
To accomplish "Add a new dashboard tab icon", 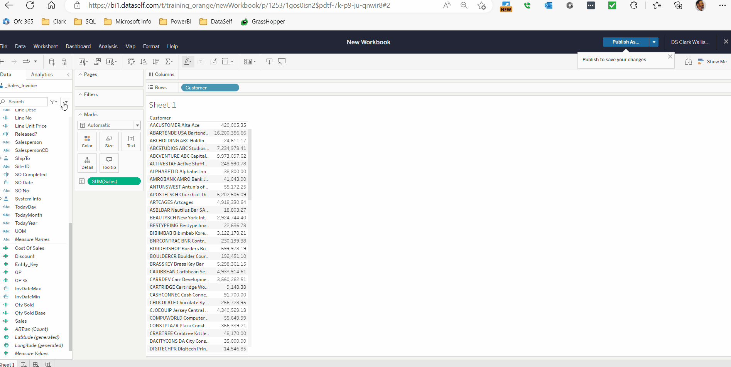I will (35, 364).
